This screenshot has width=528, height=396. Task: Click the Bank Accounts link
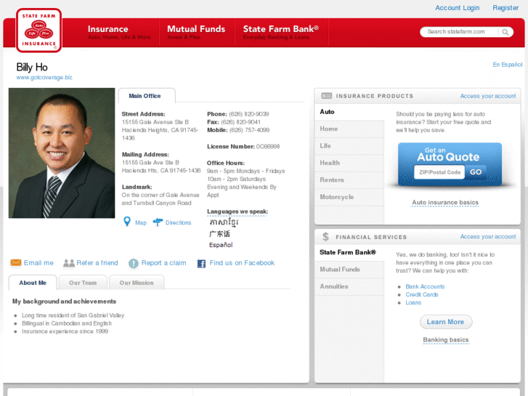pyautogui.click(x=425, y=286)
